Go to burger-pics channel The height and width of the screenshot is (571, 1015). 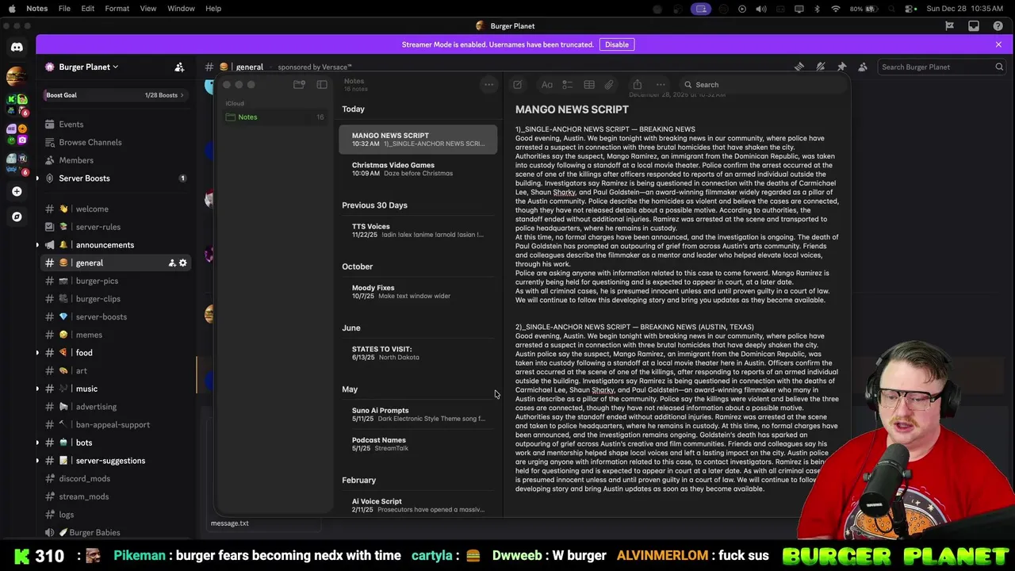(x=116, y=281)
